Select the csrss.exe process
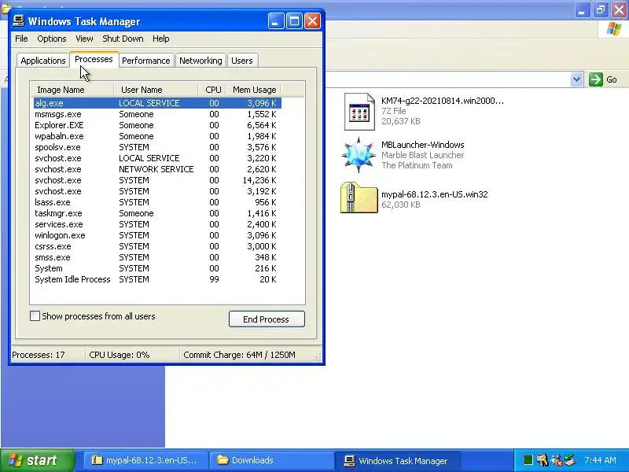The width and height of the screenshot is (629, 472). [x=157, y=246]
